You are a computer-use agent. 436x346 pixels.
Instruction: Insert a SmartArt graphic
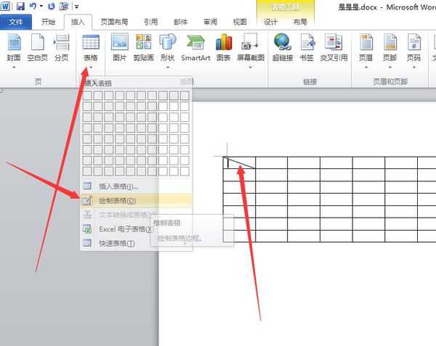coord(195,47)
